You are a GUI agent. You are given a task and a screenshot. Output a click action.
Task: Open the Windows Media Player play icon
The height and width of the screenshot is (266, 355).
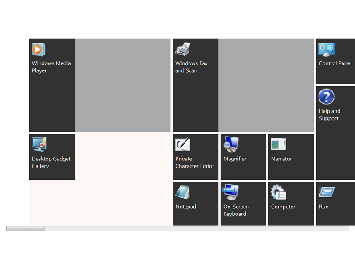[x=39, y=50]
